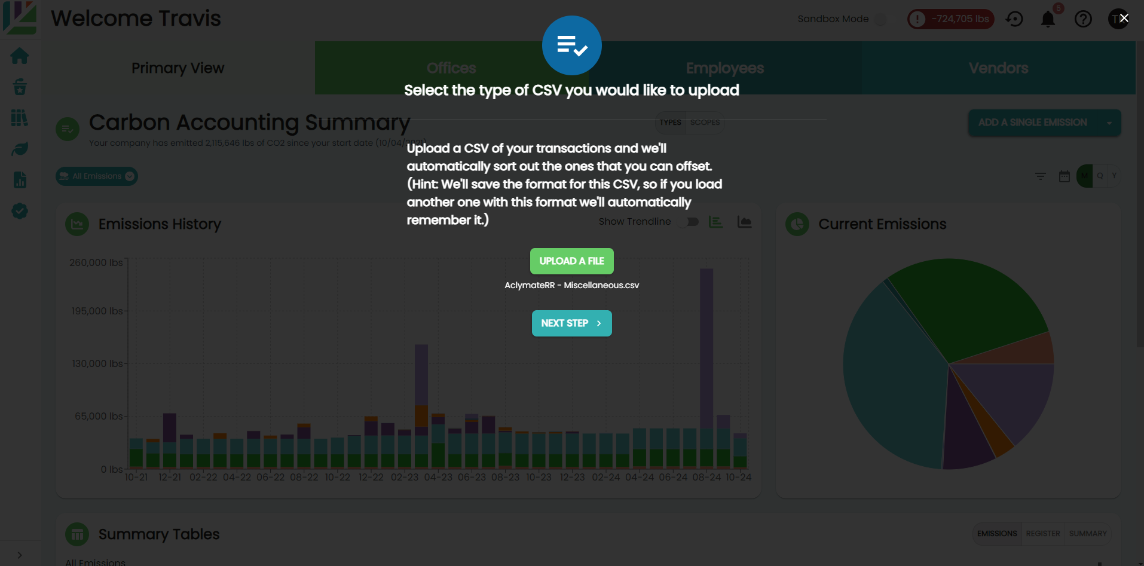Switch to Employees tab
This screenshot has height=566, width=1144.
tap(725, 68)
